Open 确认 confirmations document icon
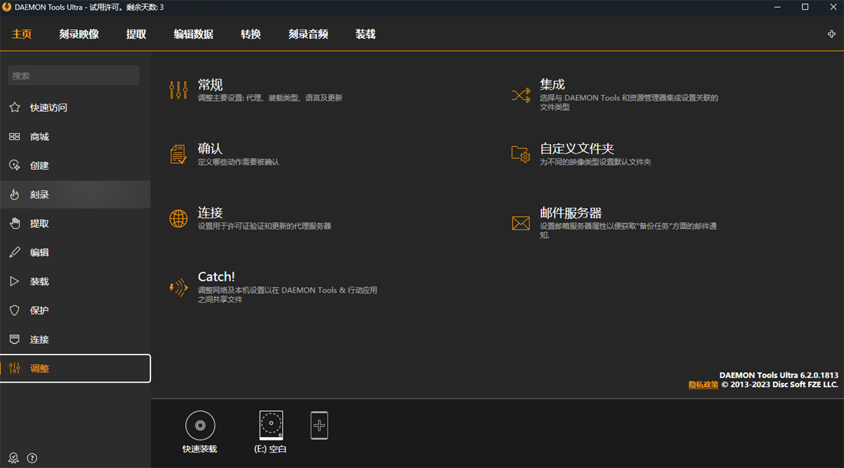This screenshot has height=468, width=844. (x=179, y=154)
